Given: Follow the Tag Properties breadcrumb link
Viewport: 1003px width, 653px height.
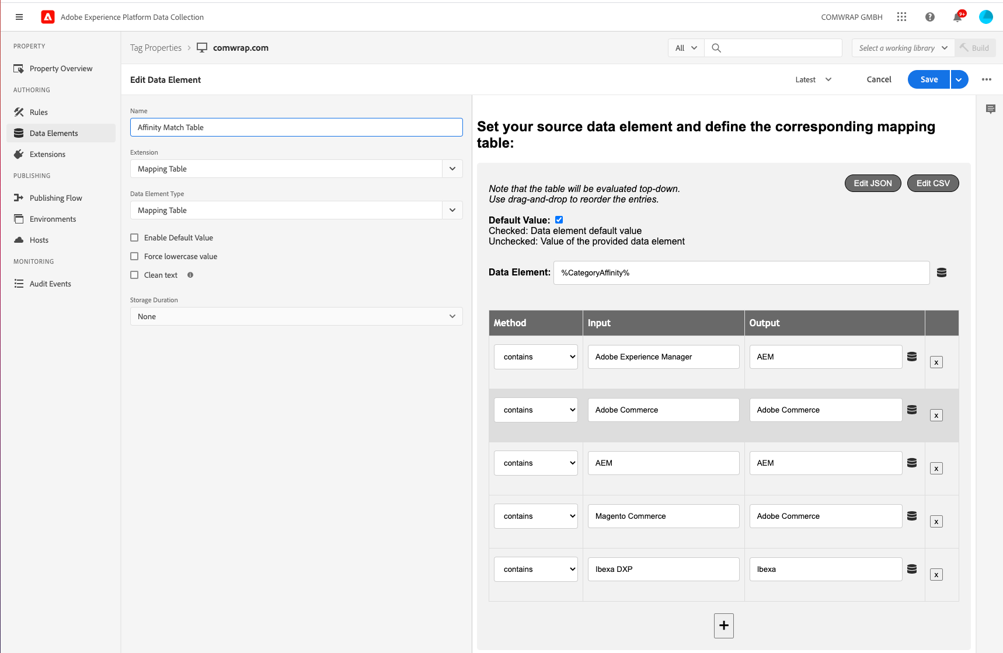Looking at the screenshot, I should pyautogui.click(x=156, y=48).
